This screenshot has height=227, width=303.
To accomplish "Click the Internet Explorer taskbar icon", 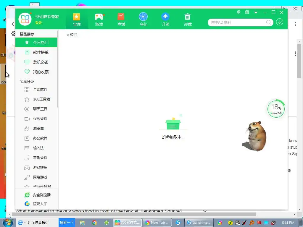I will pyautogui.click(x=20, y=223).
